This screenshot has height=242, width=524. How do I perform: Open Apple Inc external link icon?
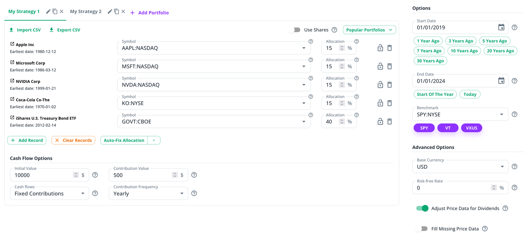point(12,44)
